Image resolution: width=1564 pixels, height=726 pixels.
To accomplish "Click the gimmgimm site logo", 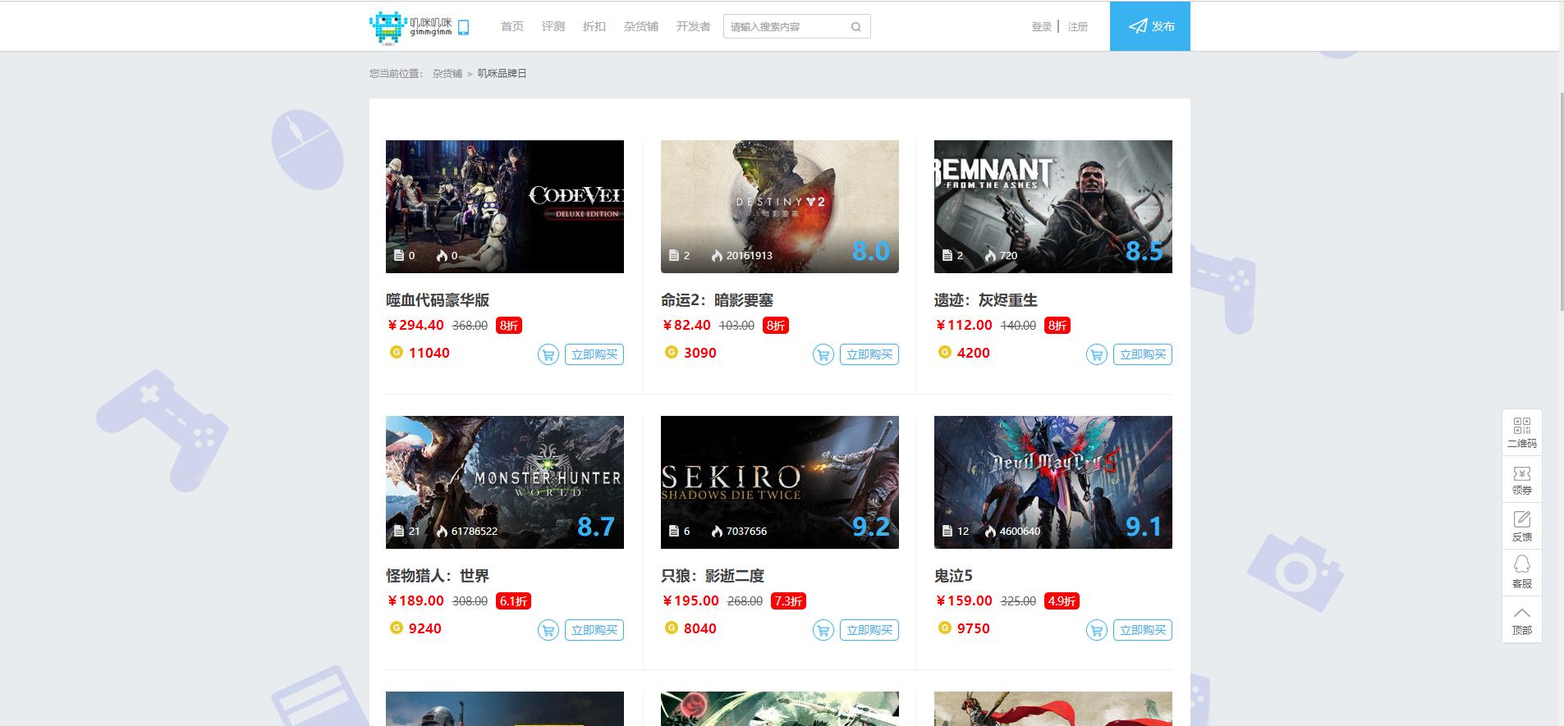I will (410, 27).
